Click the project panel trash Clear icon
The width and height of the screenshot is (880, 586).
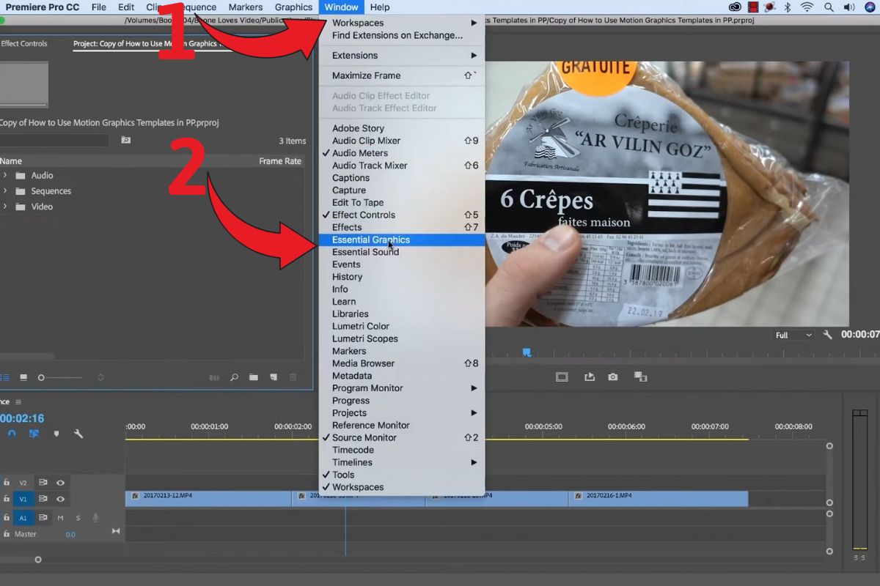click(293, 377)
